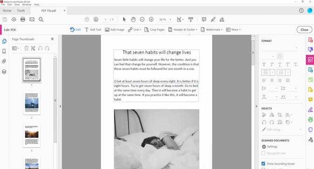Zoom out with minus circle icon
Image resolution: width=314 pixels, height=169 pixels.
pyautogui.click(x=142, y=19)
